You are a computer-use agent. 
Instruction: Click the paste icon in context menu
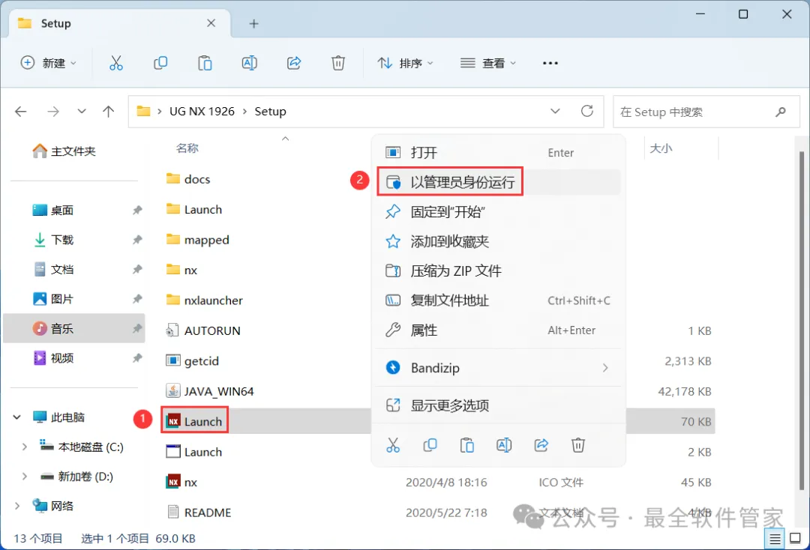pyautogui.click(x=467, y=445)
